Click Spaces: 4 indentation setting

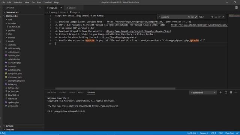point(204,133)
